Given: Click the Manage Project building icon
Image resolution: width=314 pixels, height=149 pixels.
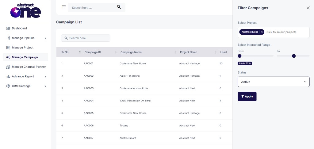Looking at the screenshot, I should click(x=8, y=48).
